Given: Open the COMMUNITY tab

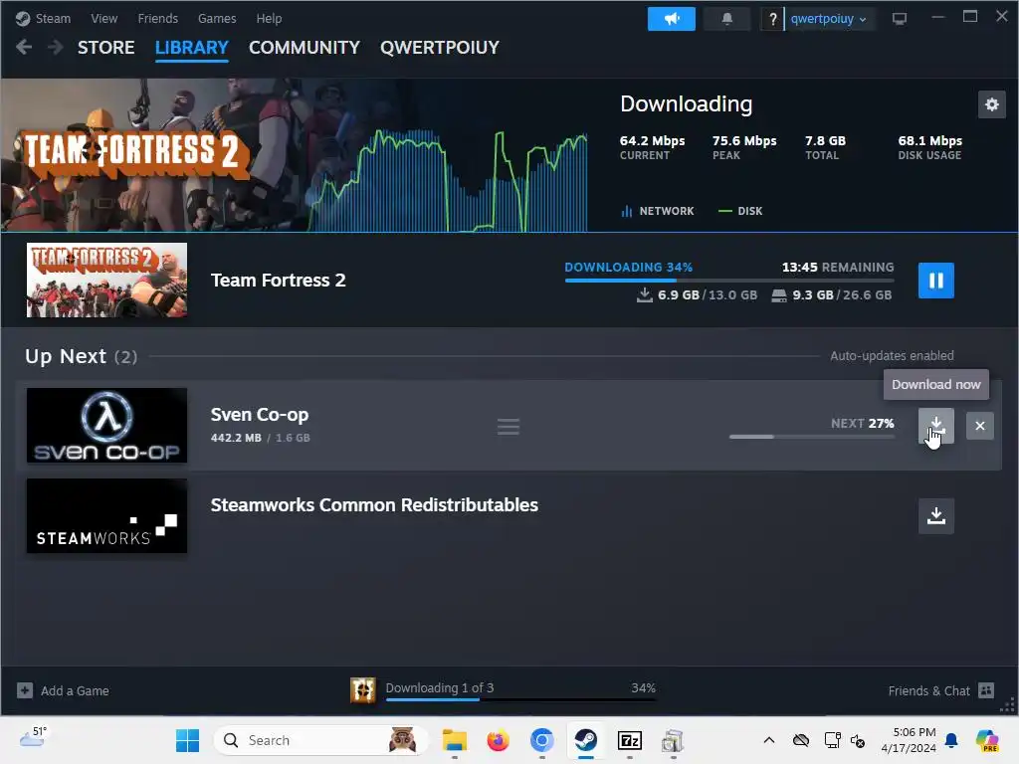Looking at the screenshot, I should (305, 48).
